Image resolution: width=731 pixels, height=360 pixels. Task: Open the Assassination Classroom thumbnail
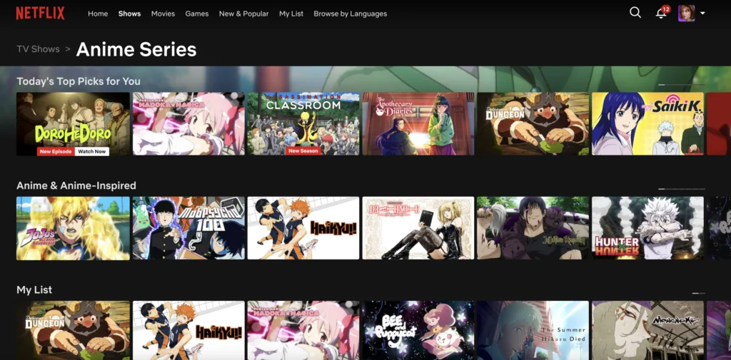tap(303, 123)
